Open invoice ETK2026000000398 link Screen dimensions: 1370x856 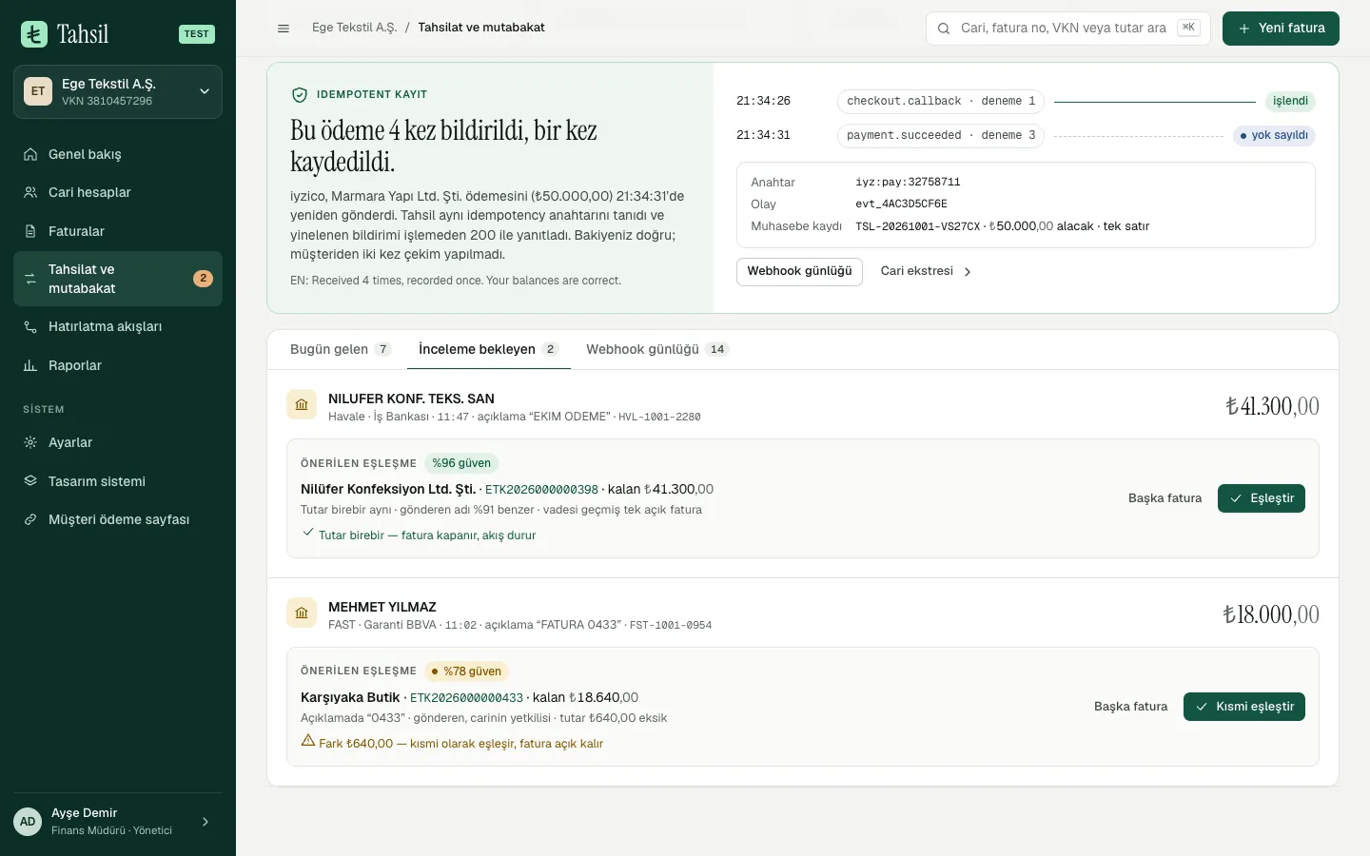[541, 490]
